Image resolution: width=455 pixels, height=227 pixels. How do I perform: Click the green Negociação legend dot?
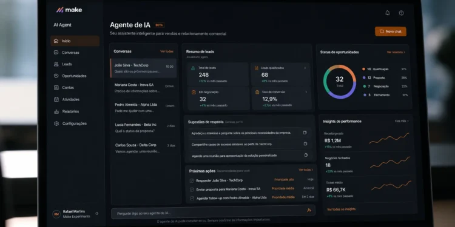click(364, 87)
